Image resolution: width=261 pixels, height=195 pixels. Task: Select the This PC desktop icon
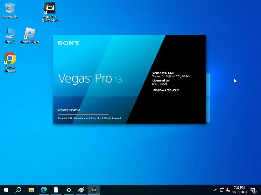click(x=10, y=36)
